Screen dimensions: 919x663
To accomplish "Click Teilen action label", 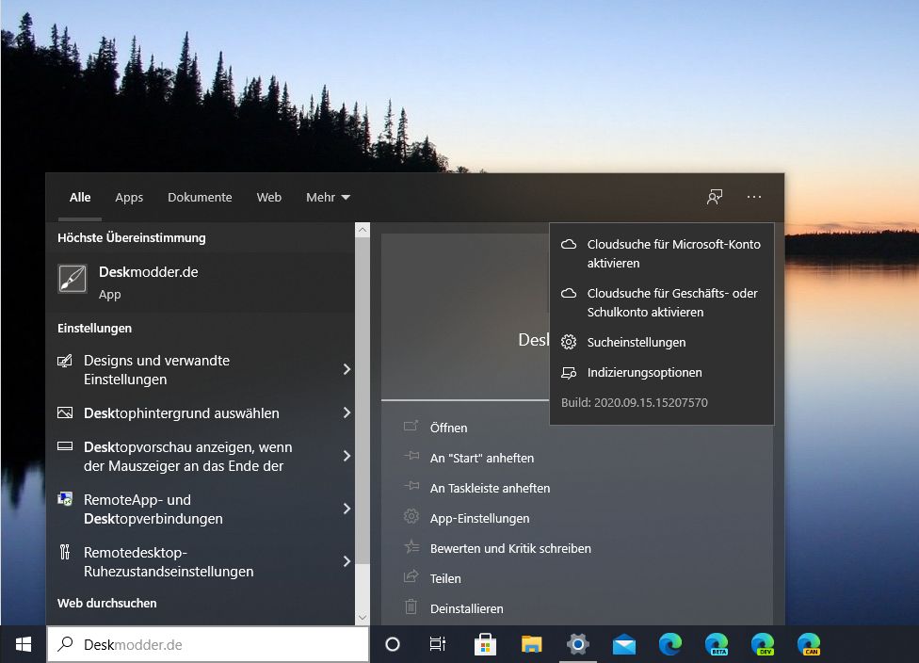I will pyautogui.click(x=445, y=578).
